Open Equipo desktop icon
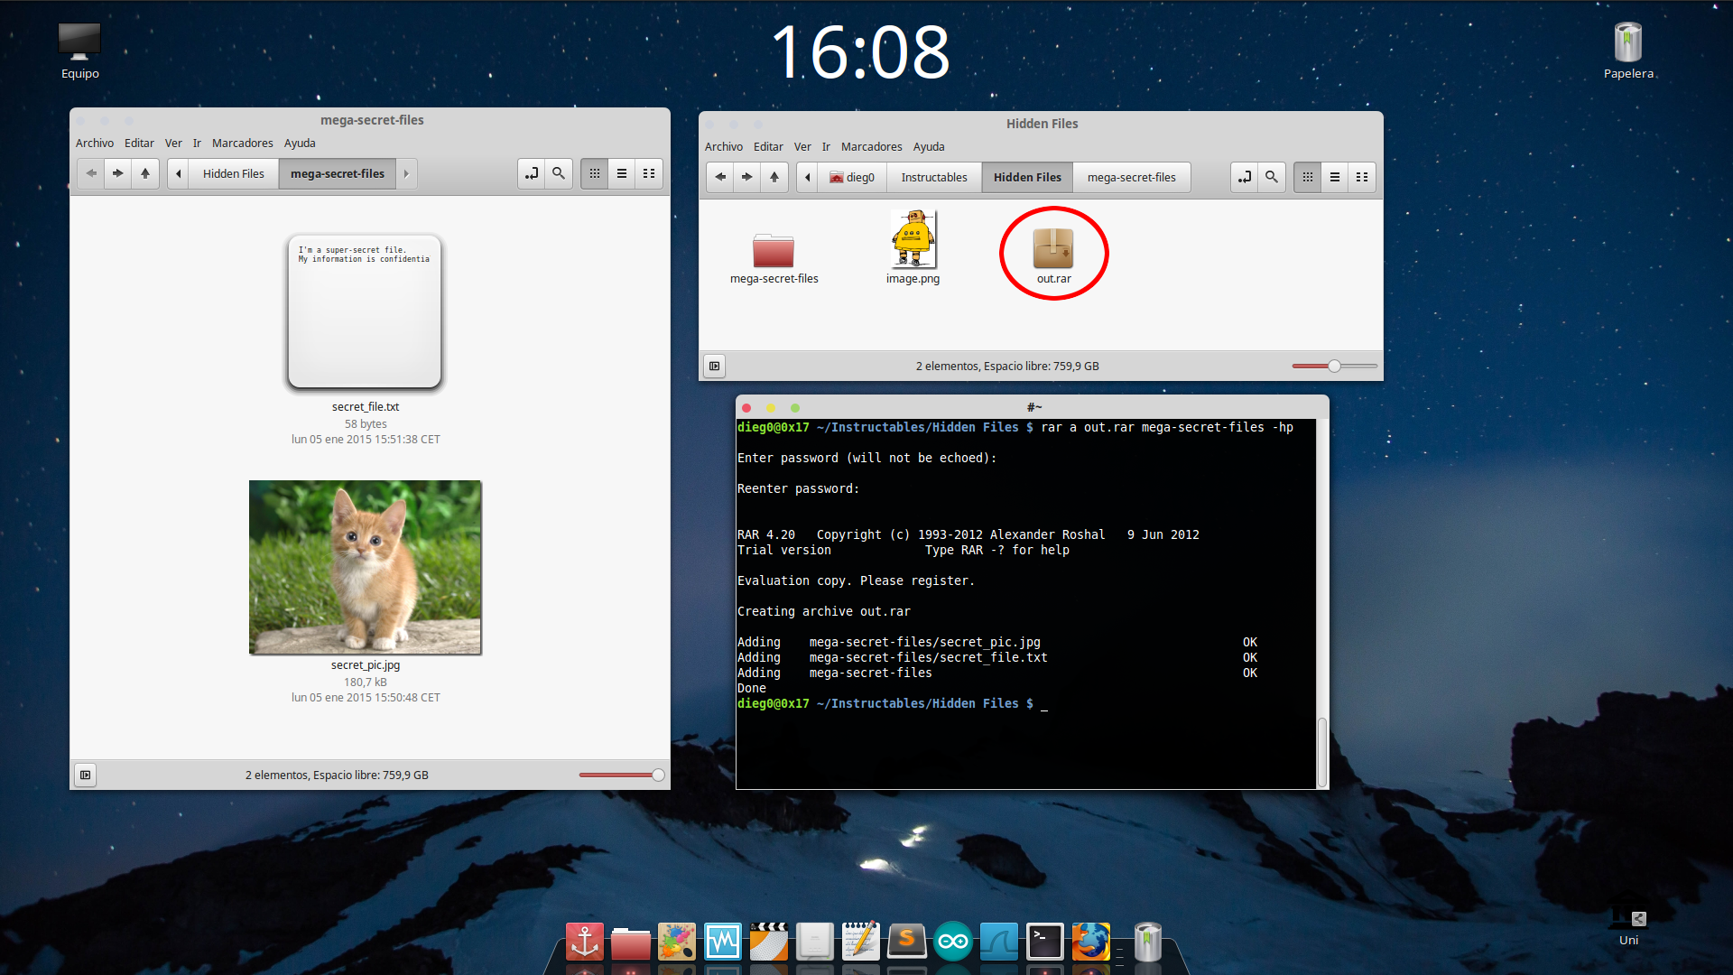This screenshot has width=1733, height=975. click(x=79, y=42)
